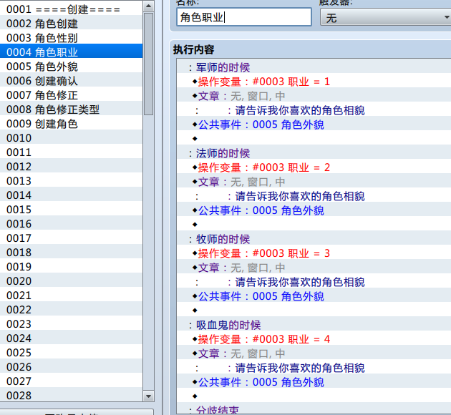The image size is (451, 415).
Task: Select message text line under 法师的时候
Action: click(x=314, y=196)
